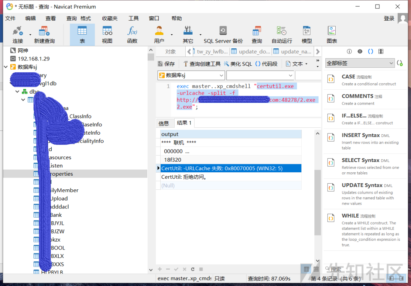This screenshot has height=286, width=411.
Task: Open the empty schema combo box
Action: click(x=260, y=75)
